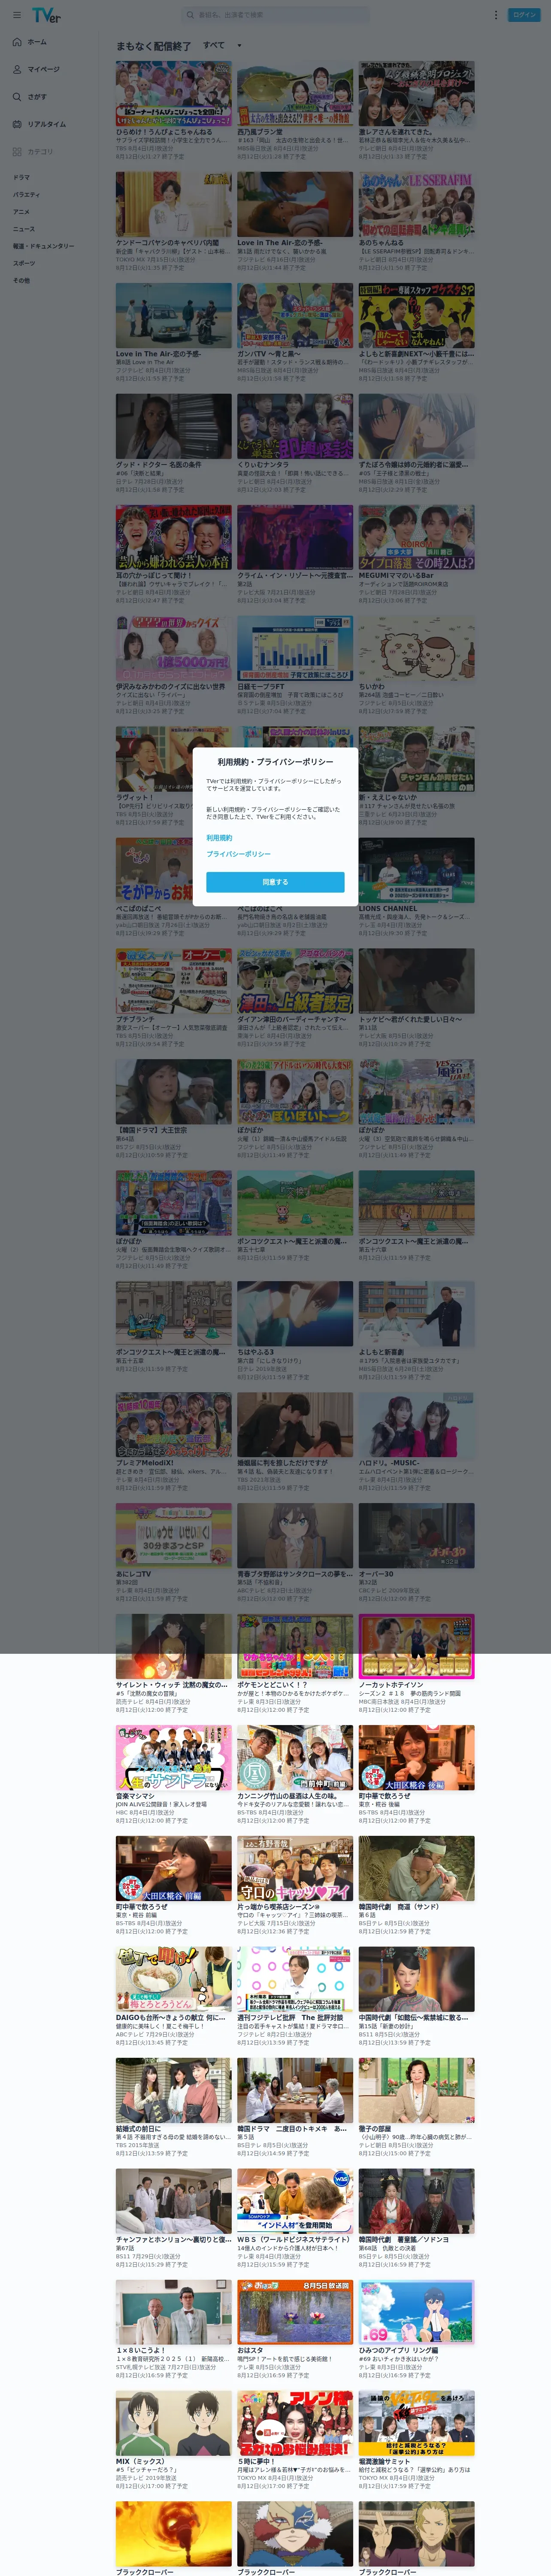The width and height of the screenshot is (551, 2576).
Task: Open the LIONS CHANNEL thumbnail
Action: (x=417, y=870)
